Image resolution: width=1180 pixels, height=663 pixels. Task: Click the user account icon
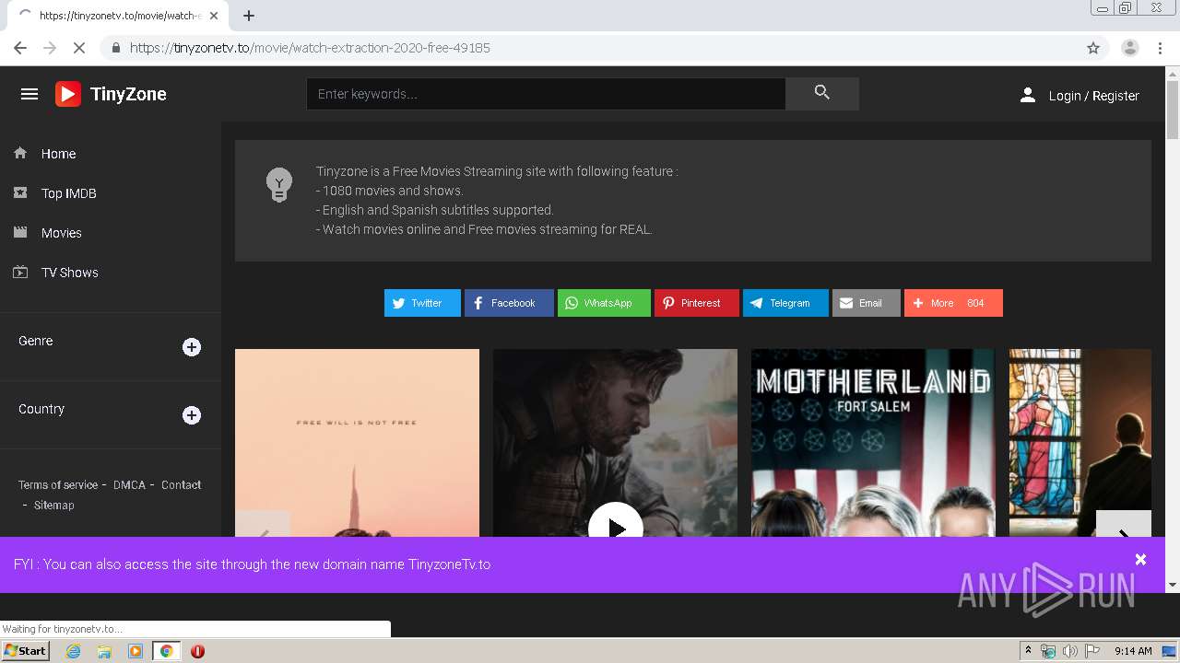[x=1028, y=95]
